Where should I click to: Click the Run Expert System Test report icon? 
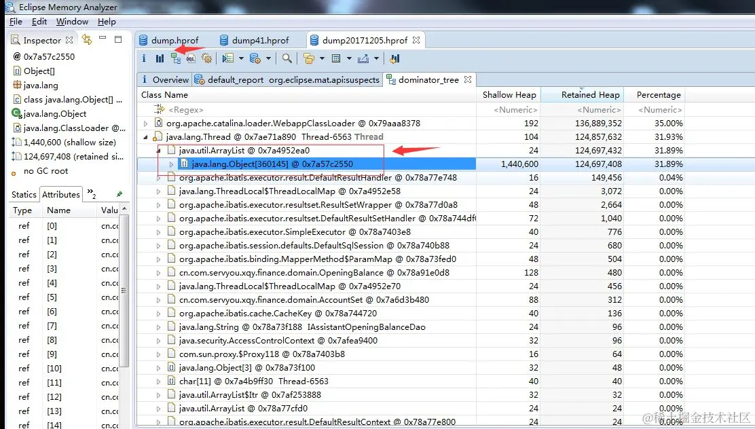coord(228,58)
